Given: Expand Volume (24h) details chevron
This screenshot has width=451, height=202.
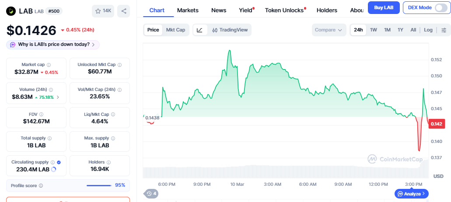Looking at the screenshot, I should [58, 97].
